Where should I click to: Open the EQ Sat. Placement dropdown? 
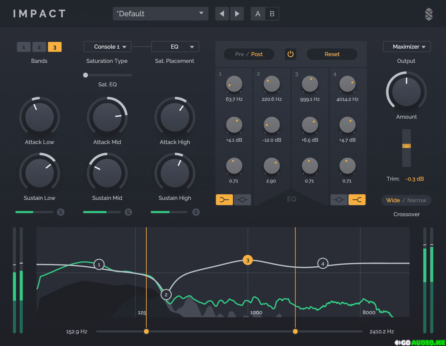(x=175, y=47)
